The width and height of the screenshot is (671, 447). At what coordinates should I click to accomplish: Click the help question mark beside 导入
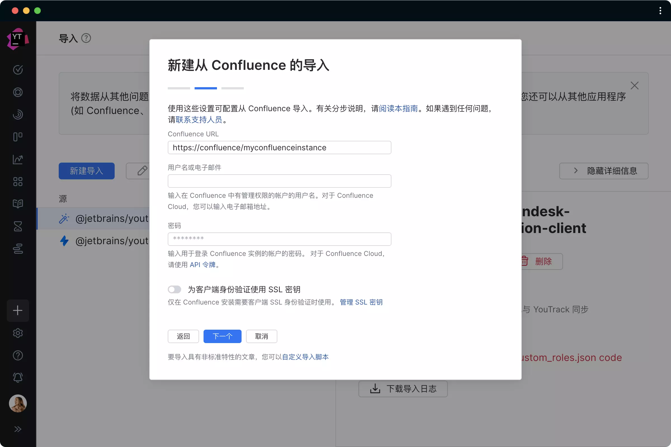click(x=86, y=38)
